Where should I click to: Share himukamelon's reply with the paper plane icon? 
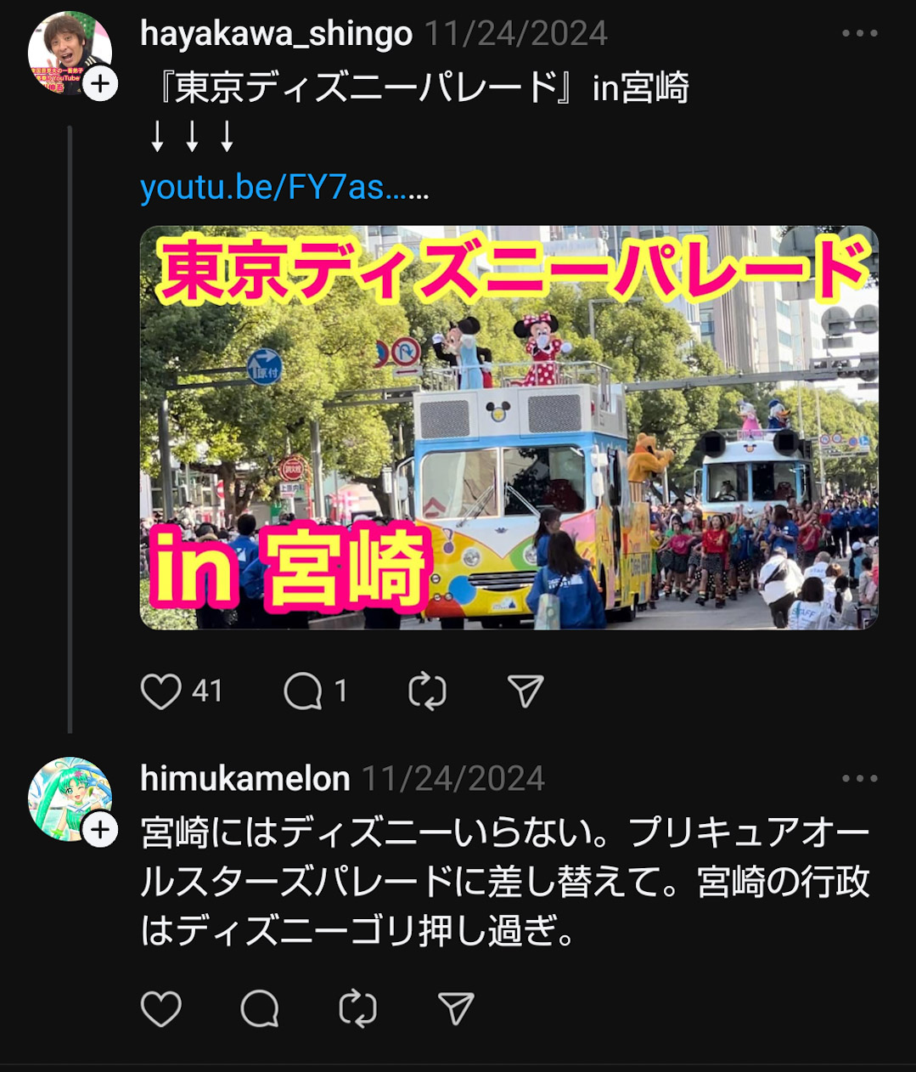coord(456,1008)
